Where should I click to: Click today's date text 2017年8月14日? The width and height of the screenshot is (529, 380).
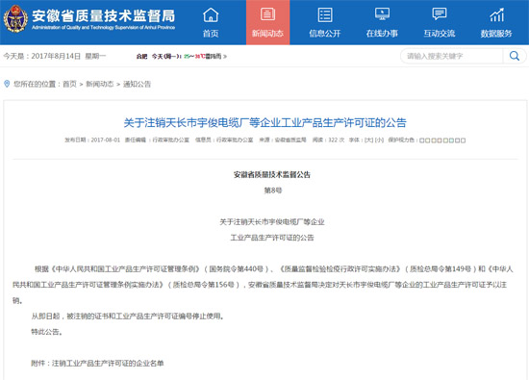[56, 56]
